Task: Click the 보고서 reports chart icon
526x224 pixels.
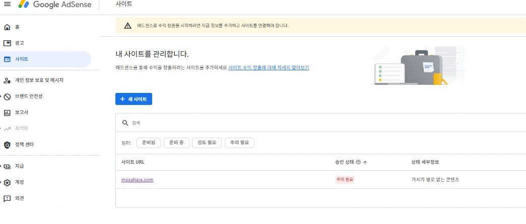Action: (x=7, y=113)
